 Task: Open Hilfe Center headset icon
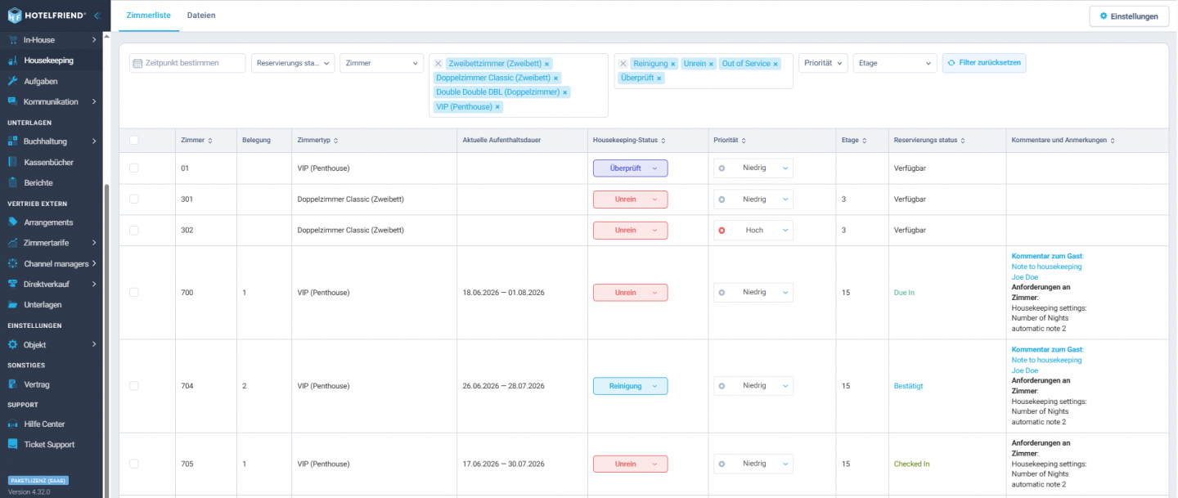(12, 424)
